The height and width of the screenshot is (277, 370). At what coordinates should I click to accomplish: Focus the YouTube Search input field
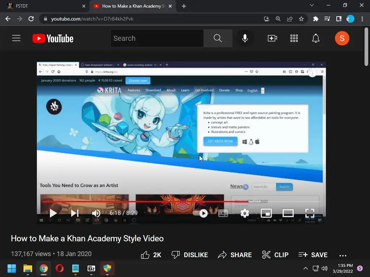[x=157, y=38]
